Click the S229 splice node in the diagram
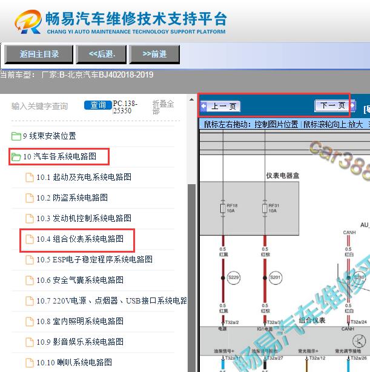The height and width of the screenshot is (372, 370). tap(234, 277)
